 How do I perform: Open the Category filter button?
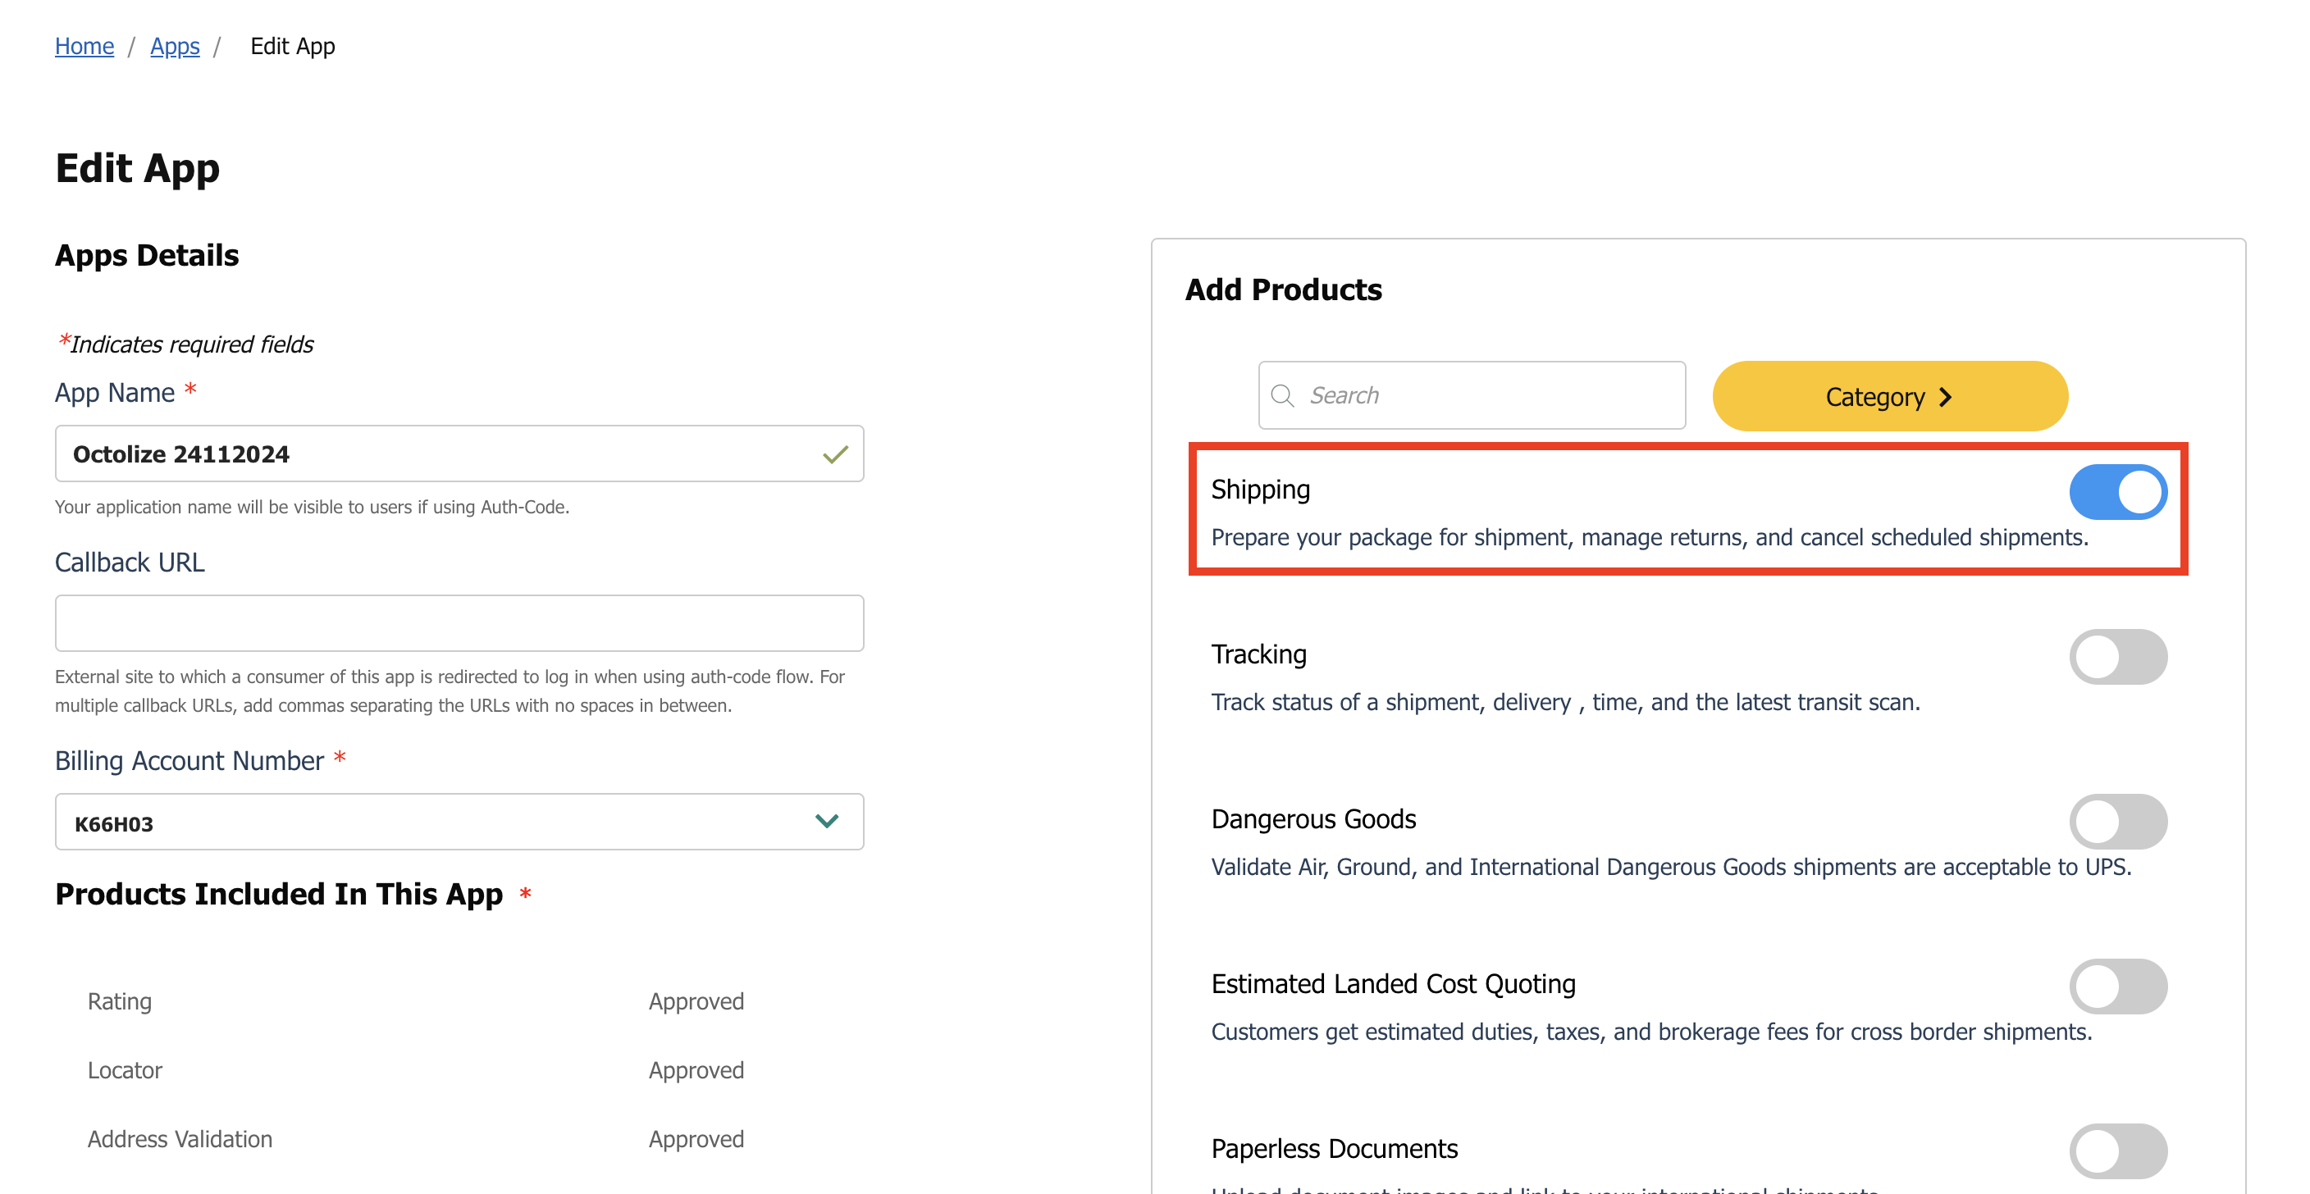(x=1889, y=396)
